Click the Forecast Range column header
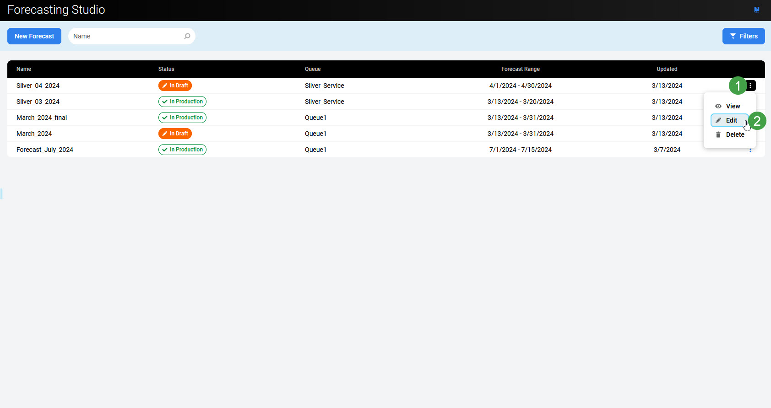 point(520,69)
